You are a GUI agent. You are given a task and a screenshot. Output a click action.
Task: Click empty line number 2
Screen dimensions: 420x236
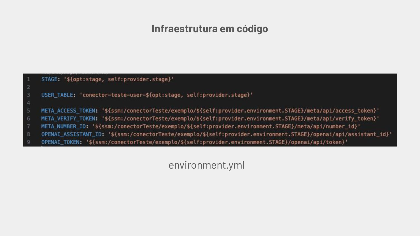tap(28, 87)
